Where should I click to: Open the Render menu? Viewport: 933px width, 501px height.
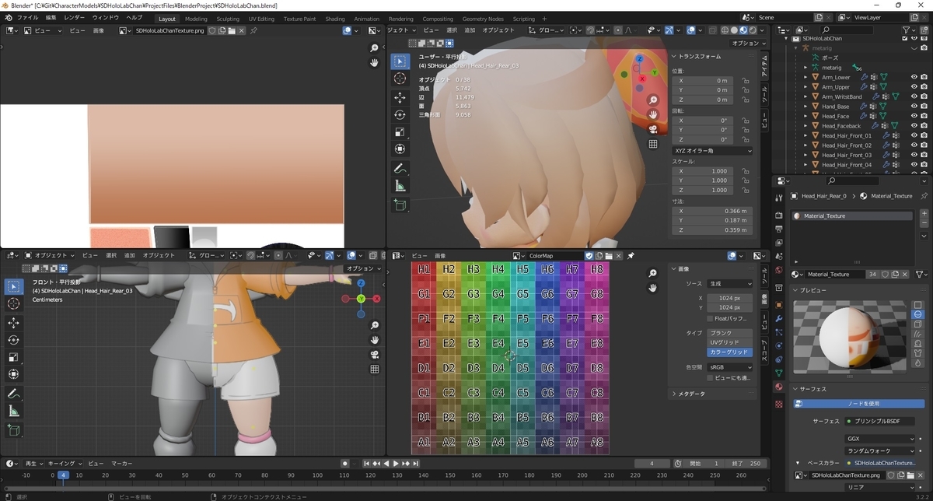tap(75, 18)
